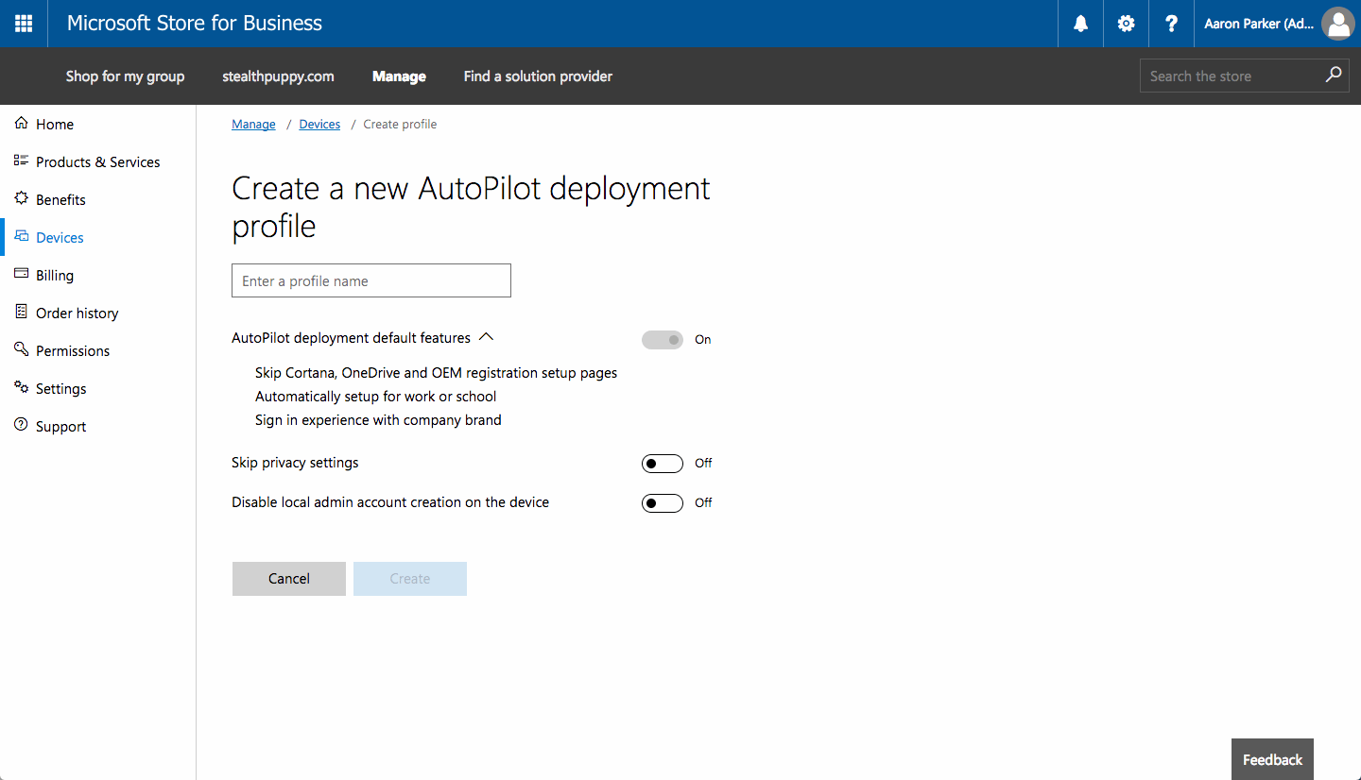Click the profile name input field
This screenshot has width=1361, height=780.
[x=371, y=280]
